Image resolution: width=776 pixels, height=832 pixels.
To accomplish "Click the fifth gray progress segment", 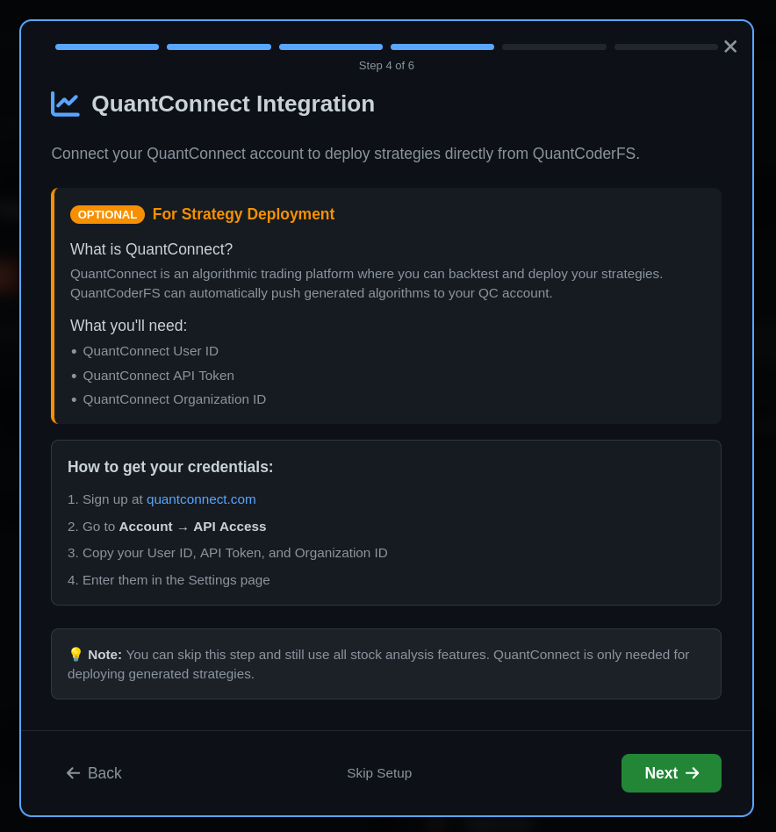I will click(554, 47).
